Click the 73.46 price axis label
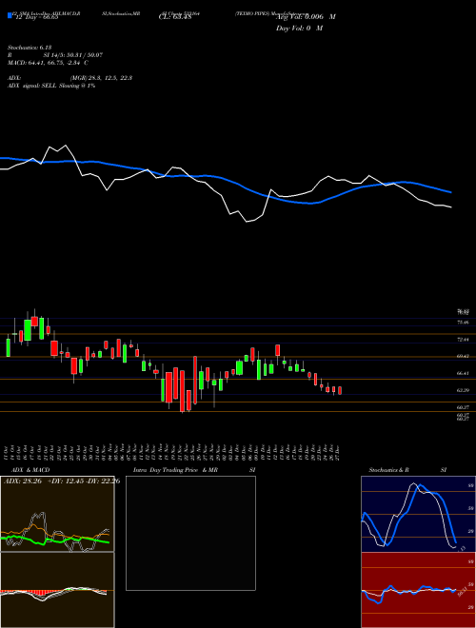Image resolution: width=476 pixels, height=628 pixels. [463, 322]
